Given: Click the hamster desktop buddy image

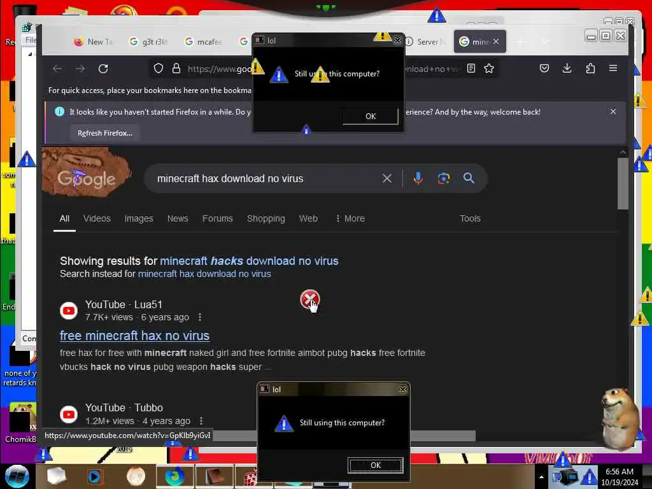Looking at the screenshot, I should 620,419.
